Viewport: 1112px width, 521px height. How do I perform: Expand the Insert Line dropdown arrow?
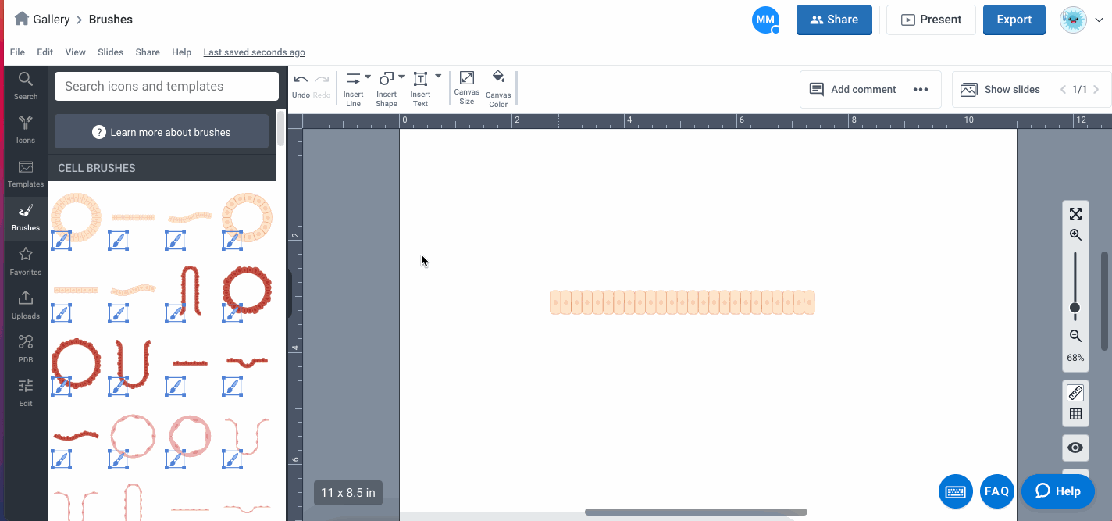tap(368, 77)
